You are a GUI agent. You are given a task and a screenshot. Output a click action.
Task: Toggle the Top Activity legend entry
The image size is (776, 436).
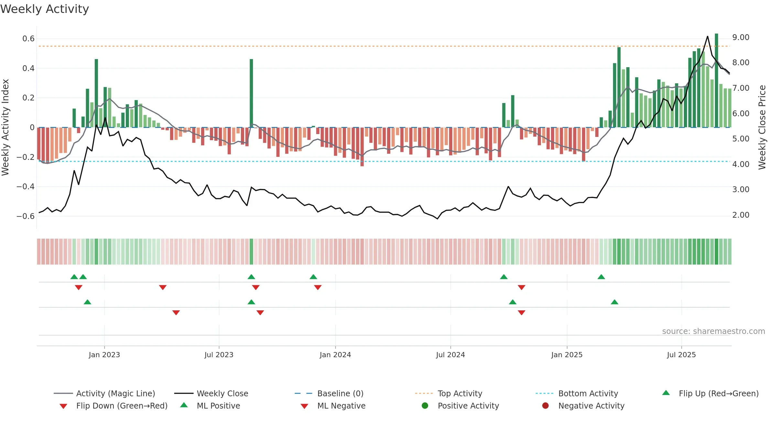448,393
